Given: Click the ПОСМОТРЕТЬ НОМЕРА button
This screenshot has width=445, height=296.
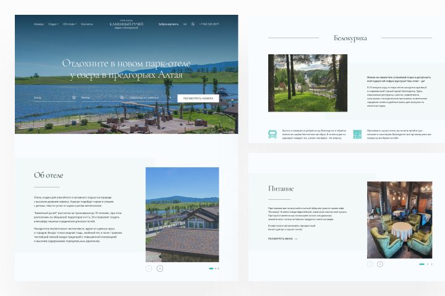Looking at the screenshot, I should tap(198, 98).
